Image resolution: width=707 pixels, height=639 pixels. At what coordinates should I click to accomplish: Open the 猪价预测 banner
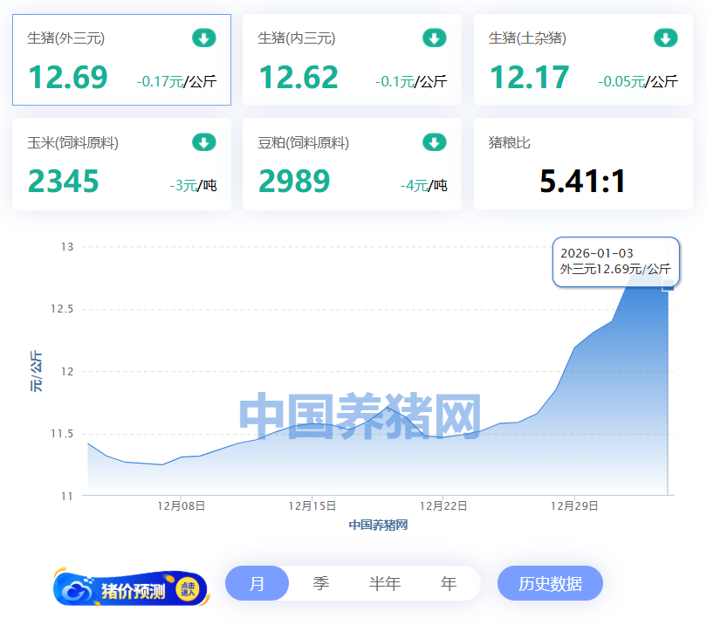click(131, 590)
